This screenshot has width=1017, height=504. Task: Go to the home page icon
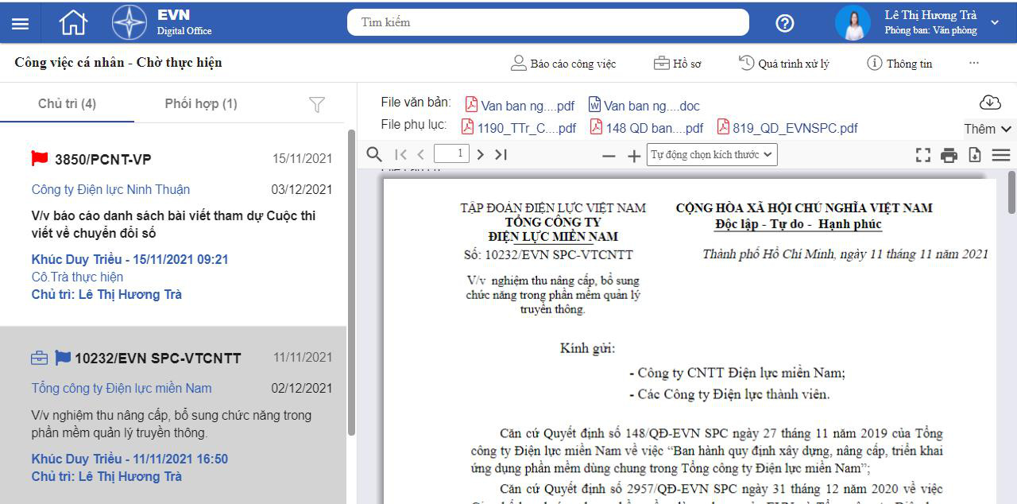(73, 23)
